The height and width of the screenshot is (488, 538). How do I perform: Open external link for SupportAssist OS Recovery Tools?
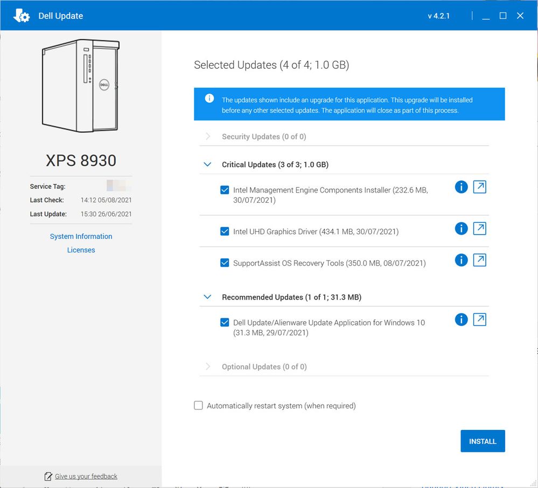[x=480, y=260]
